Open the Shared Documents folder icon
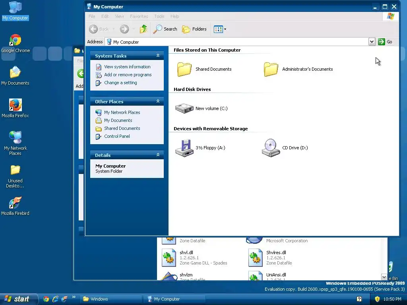Viewport: 407px width, 305px height. point(184,69)
